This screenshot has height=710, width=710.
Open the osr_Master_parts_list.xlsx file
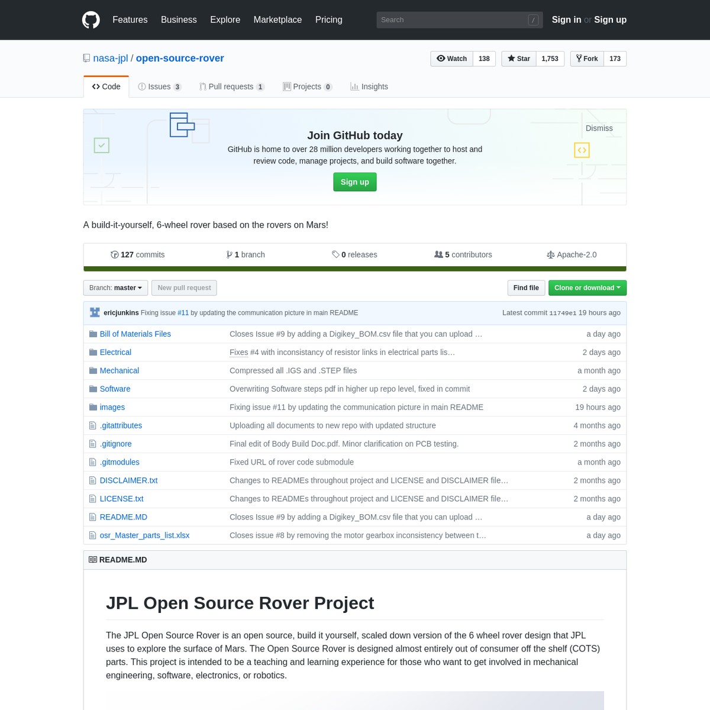145,535
